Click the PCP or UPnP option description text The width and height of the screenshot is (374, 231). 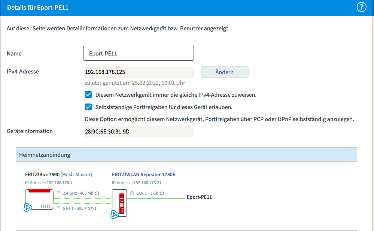pyautogui.click(x=219, y=119)
